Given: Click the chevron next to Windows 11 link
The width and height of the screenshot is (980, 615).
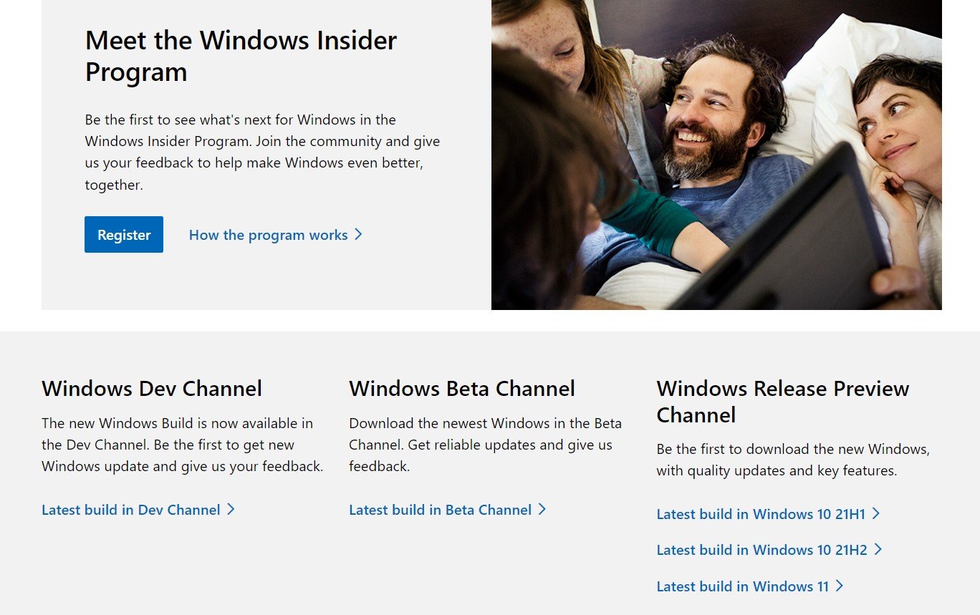Looking at the screenshot, I should pos(840,586).
